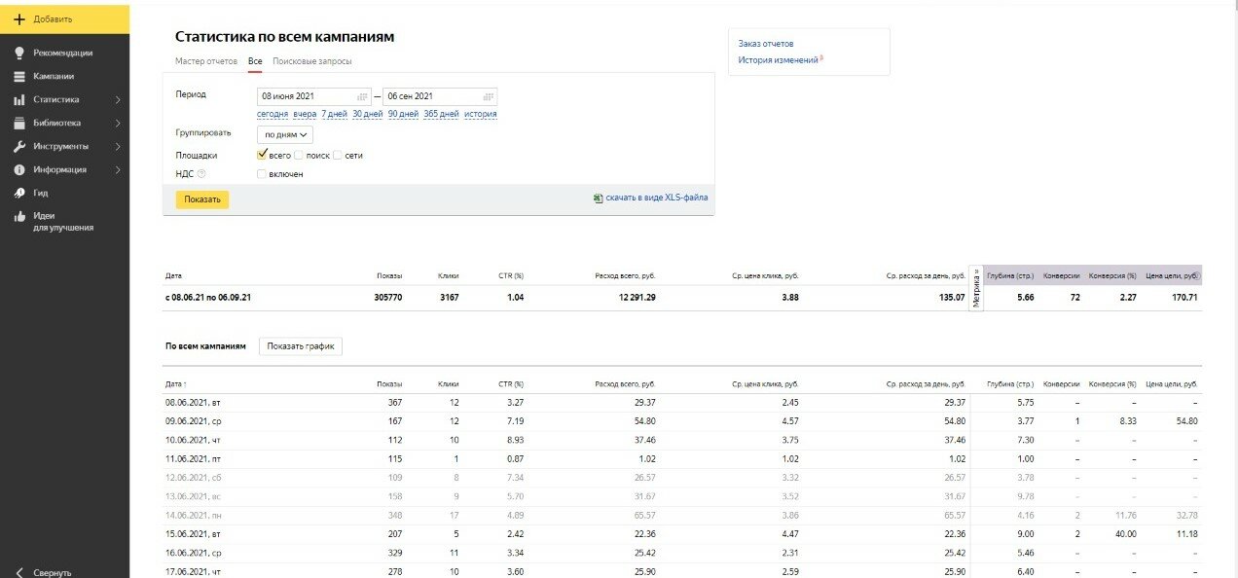Expand the Статистика sidebar submenu arrow
Image resolution: width=1238 pixels, height=578 pixels.
click(118, 99)
